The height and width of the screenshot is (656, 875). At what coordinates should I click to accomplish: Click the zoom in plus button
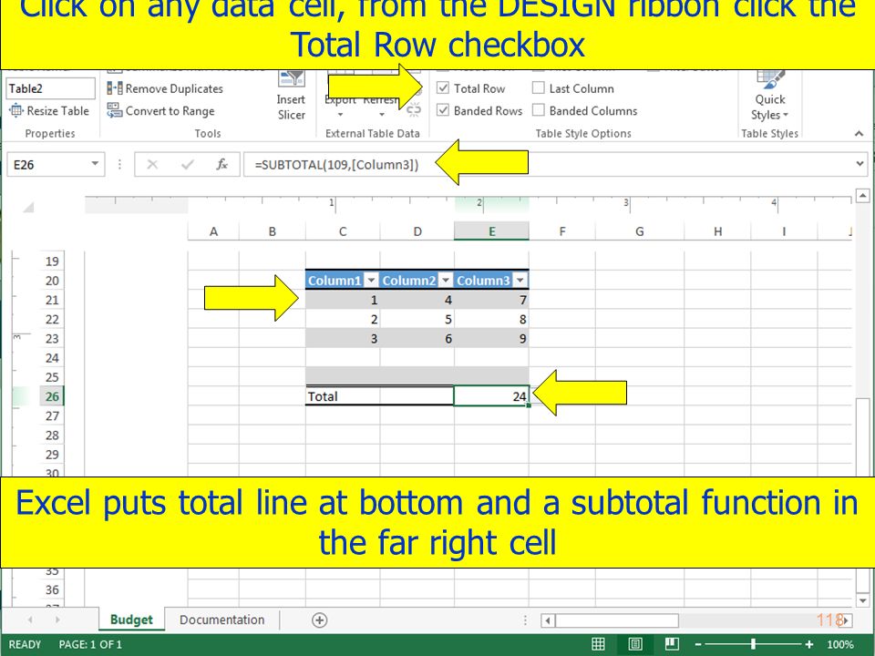pos(809,645)
